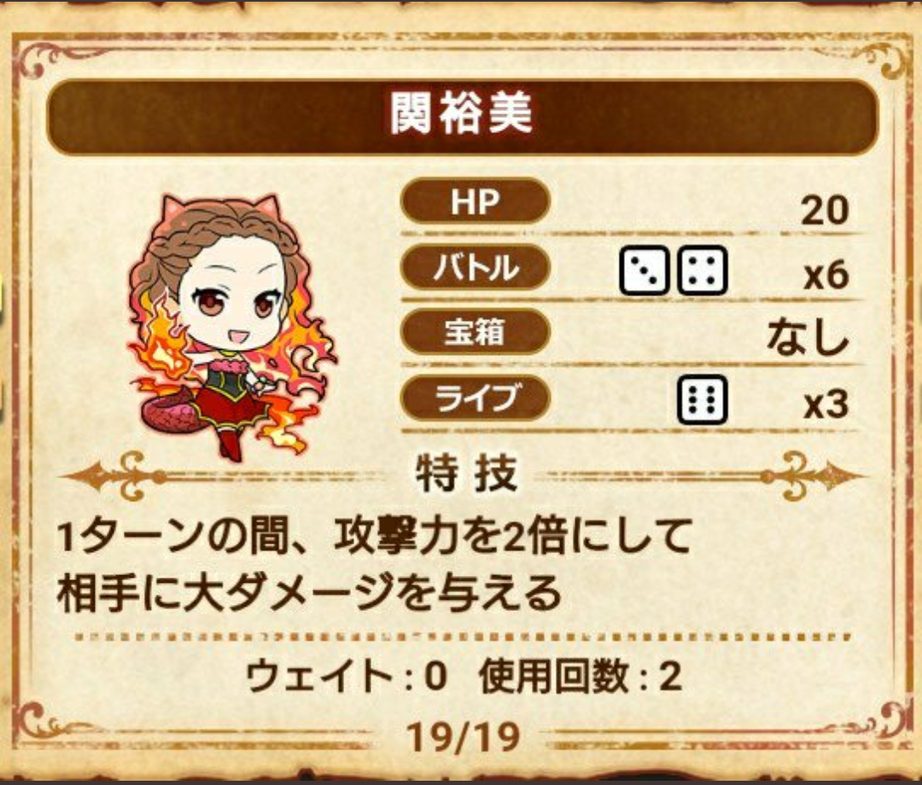Click the three-pip battle dice icon
This screenshot has height=785, width=922.
[644, 270]
